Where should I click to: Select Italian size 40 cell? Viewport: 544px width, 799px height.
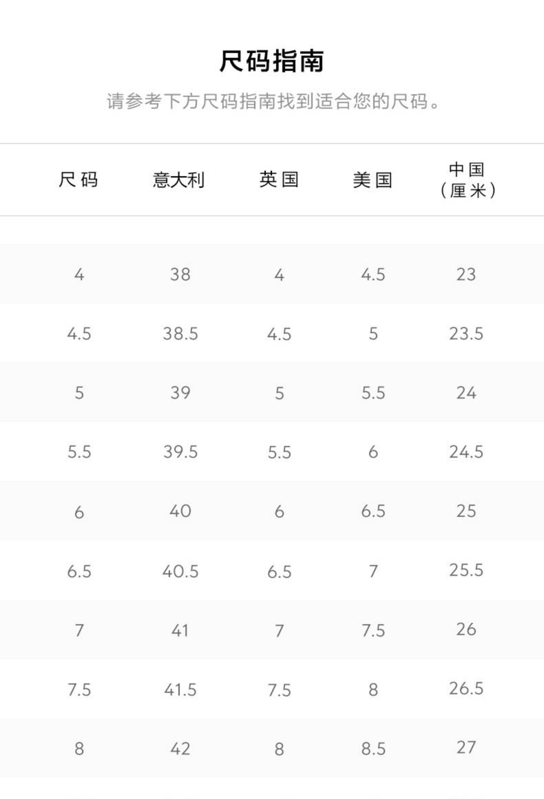click(180, 511)
